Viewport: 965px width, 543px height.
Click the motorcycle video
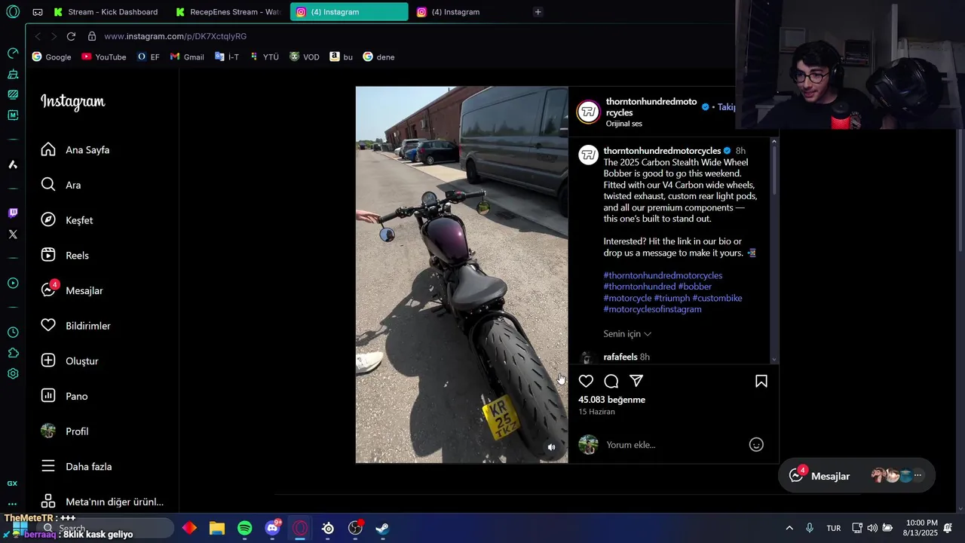tap(461, 275)
